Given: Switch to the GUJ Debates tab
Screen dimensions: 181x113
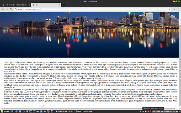Looking at the screenshot, I should click(x=16, y=5).
